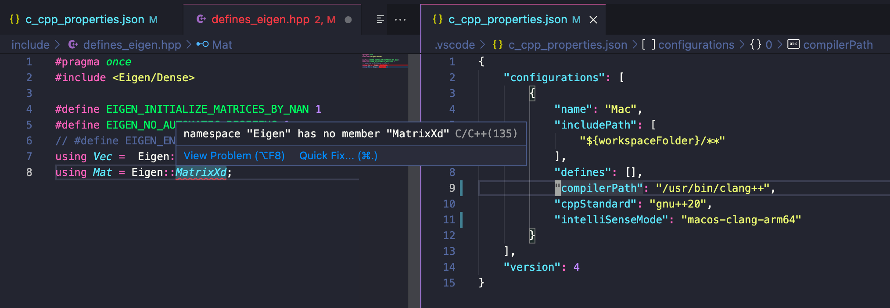This screenshot has width=890, height=308.
Task: Open 'configurations' breadcrumb item
Action: [696, 45]
